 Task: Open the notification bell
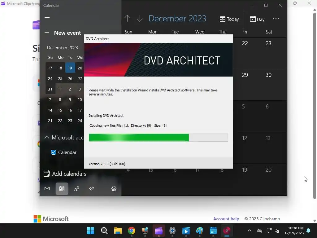point(309,231)
